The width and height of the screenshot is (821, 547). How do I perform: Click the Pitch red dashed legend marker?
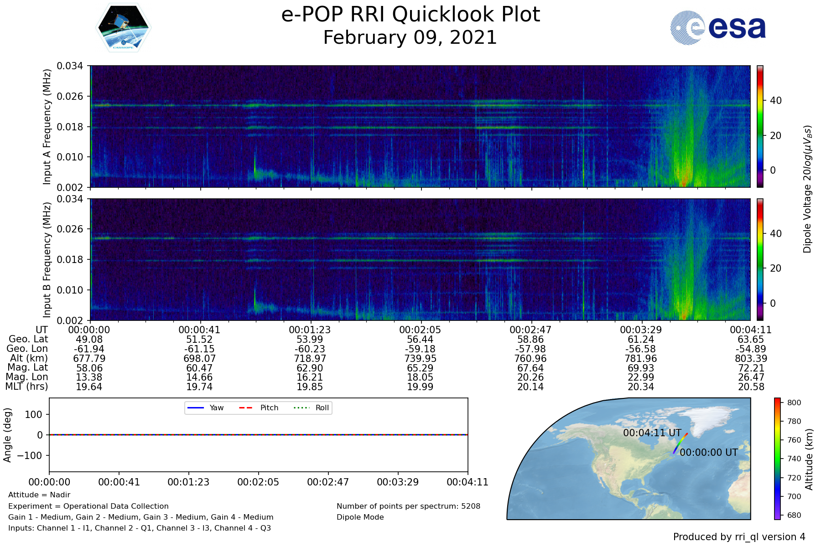pos(246,408)
